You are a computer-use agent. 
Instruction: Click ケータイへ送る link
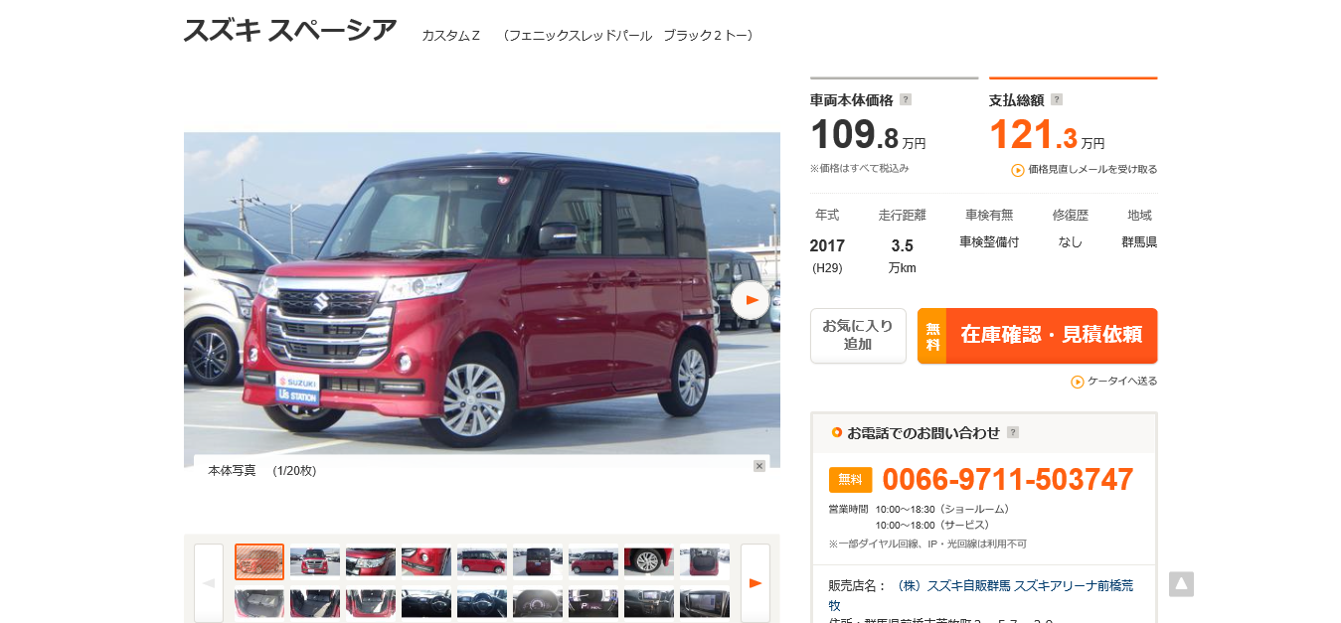point(1114,382)
